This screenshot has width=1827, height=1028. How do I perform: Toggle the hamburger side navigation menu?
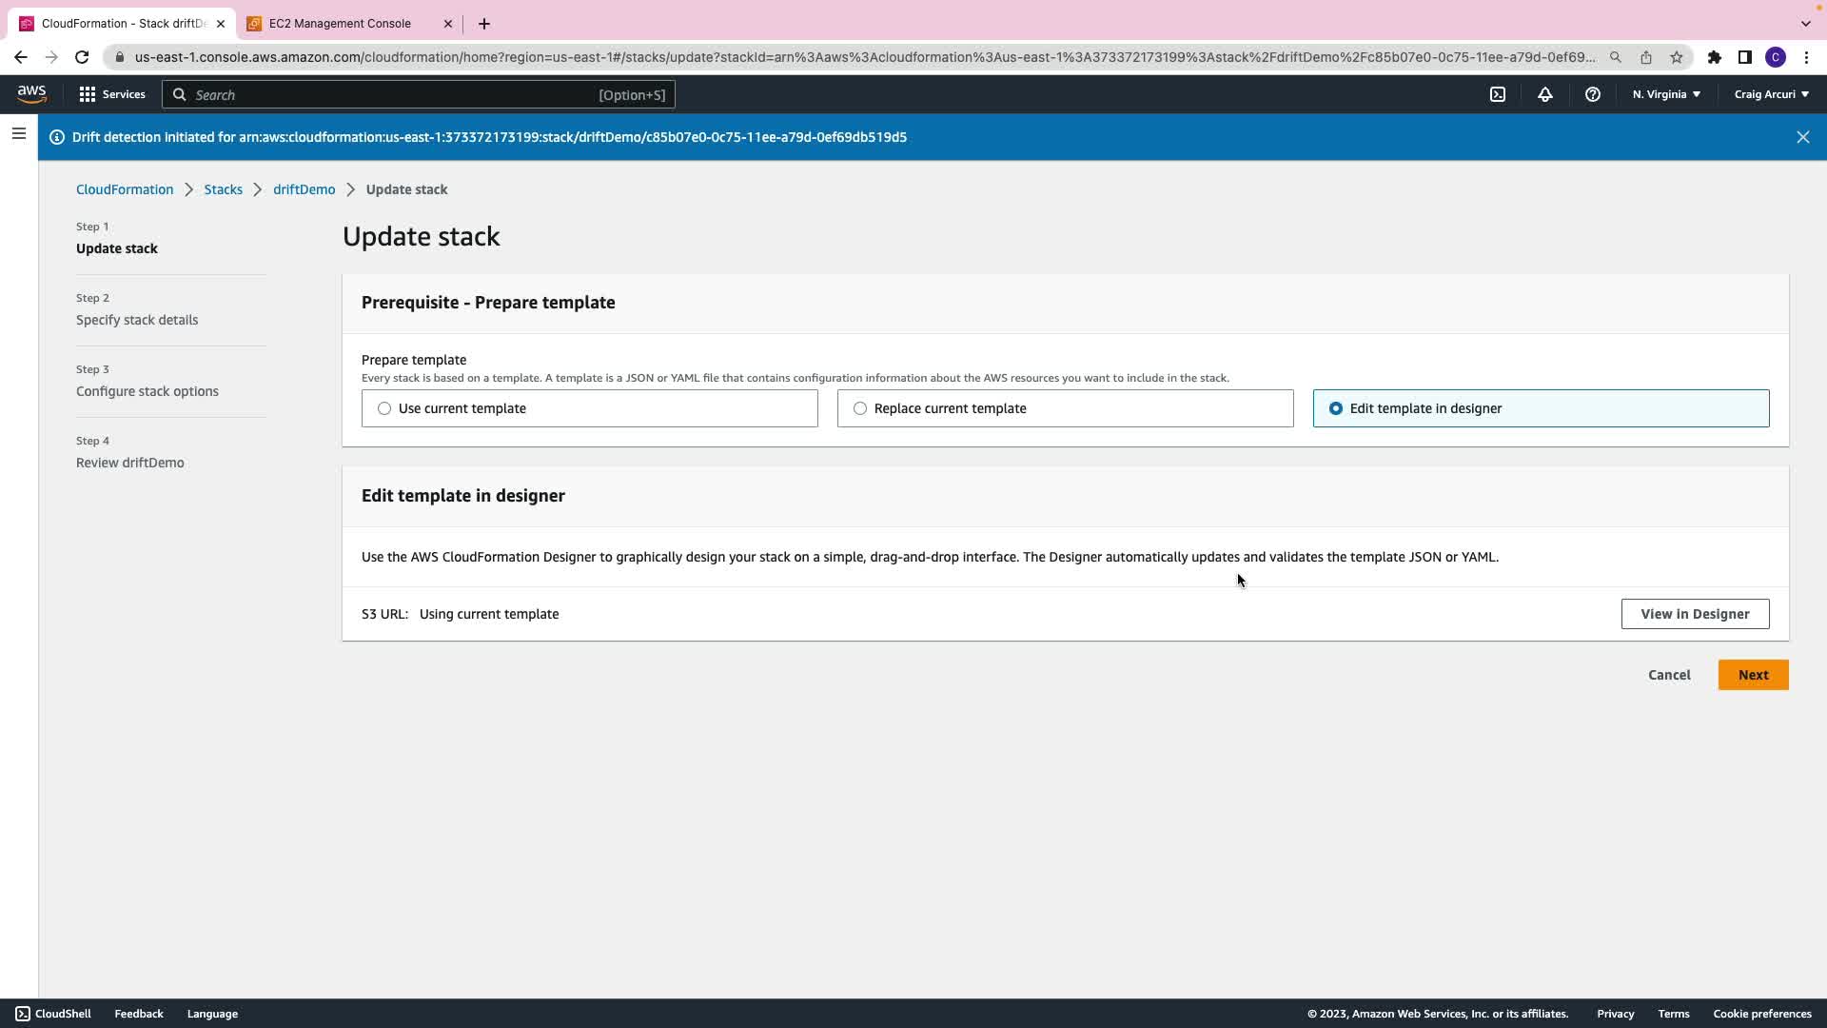point(18,134)
